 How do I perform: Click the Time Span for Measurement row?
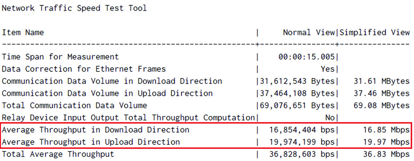206,57
